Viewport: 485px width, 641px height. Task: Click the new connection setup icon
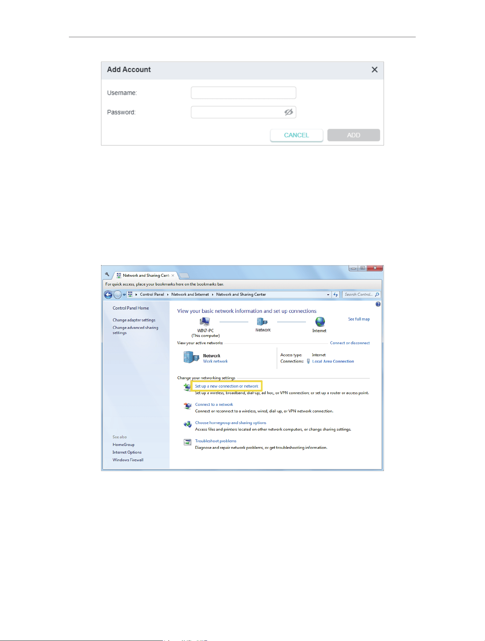coord(187,387)
